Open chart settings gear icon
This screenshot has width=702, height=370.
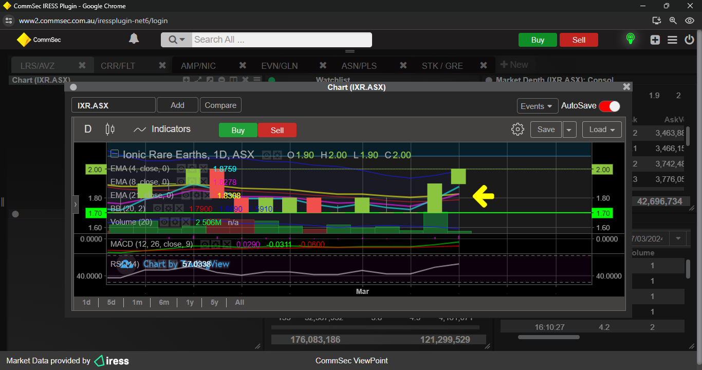pos(518,129)
